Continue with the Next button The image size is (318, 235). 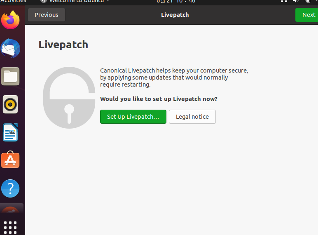306,15
